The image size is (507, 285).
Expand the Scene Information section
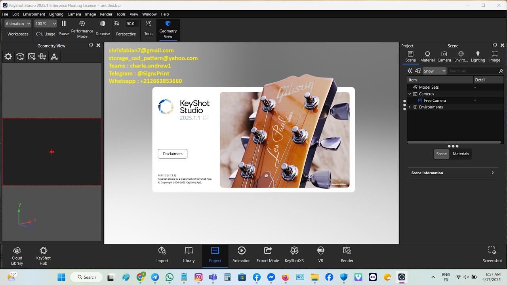click(453, 173)
